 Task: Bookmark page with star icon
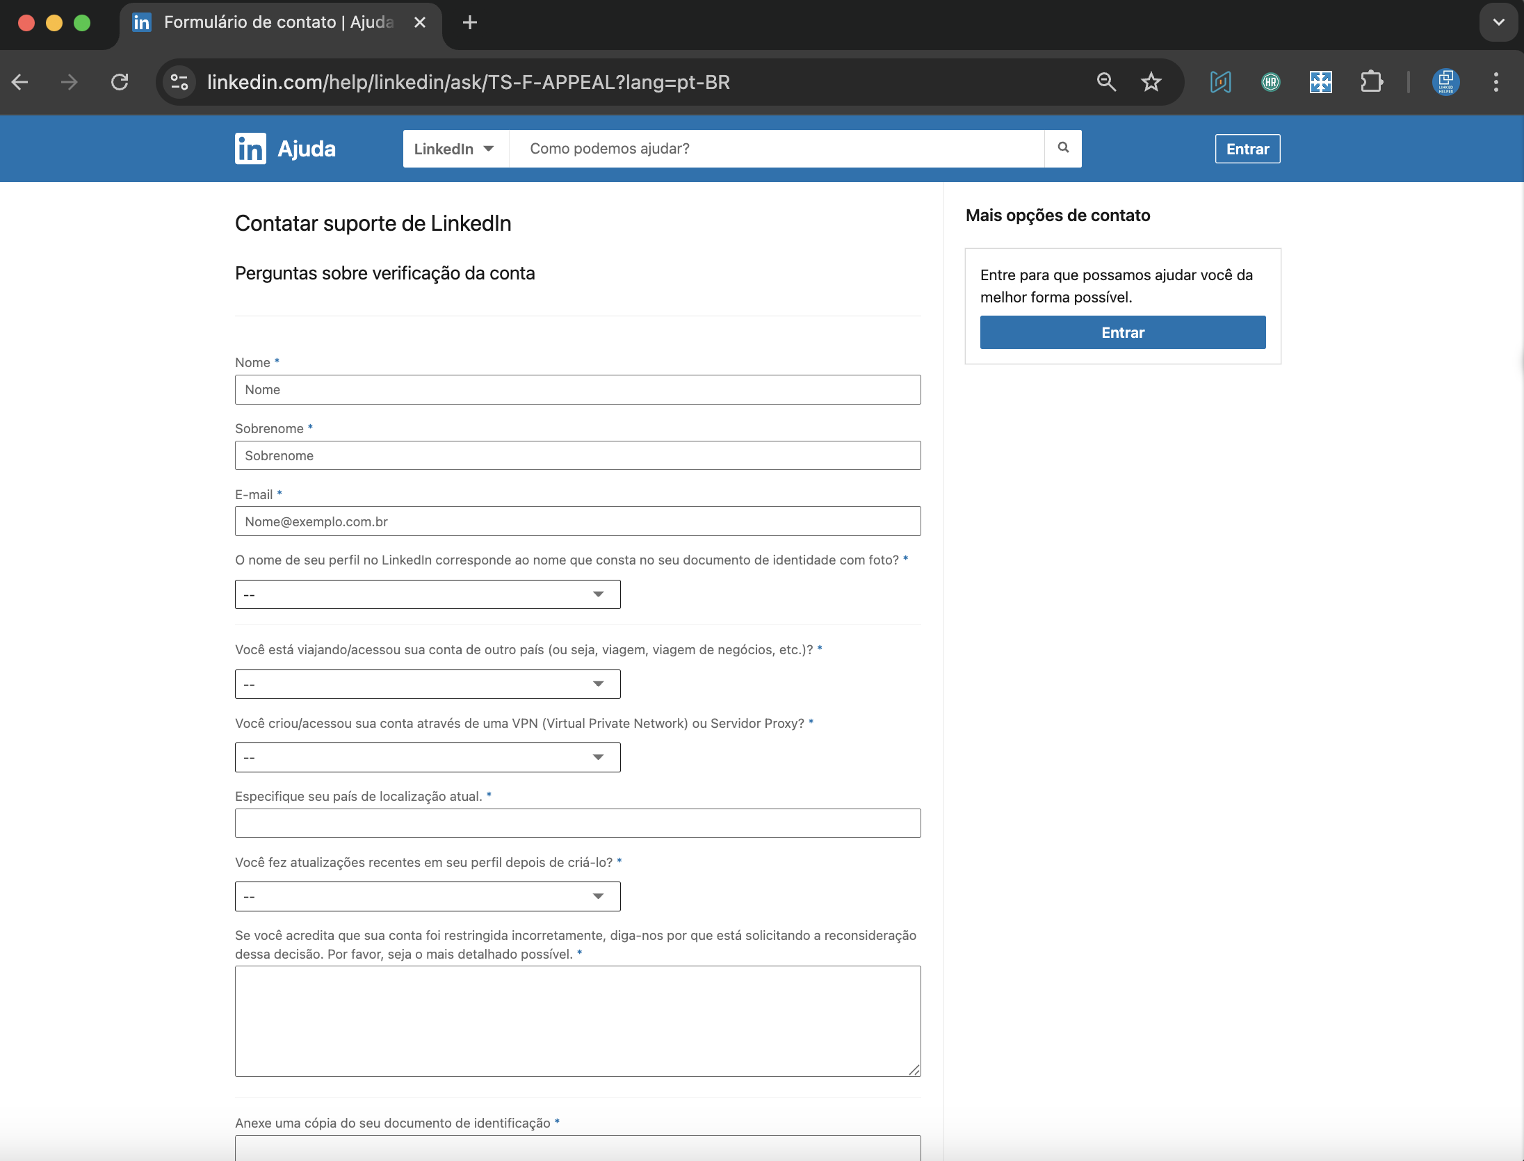point(1151,82)
